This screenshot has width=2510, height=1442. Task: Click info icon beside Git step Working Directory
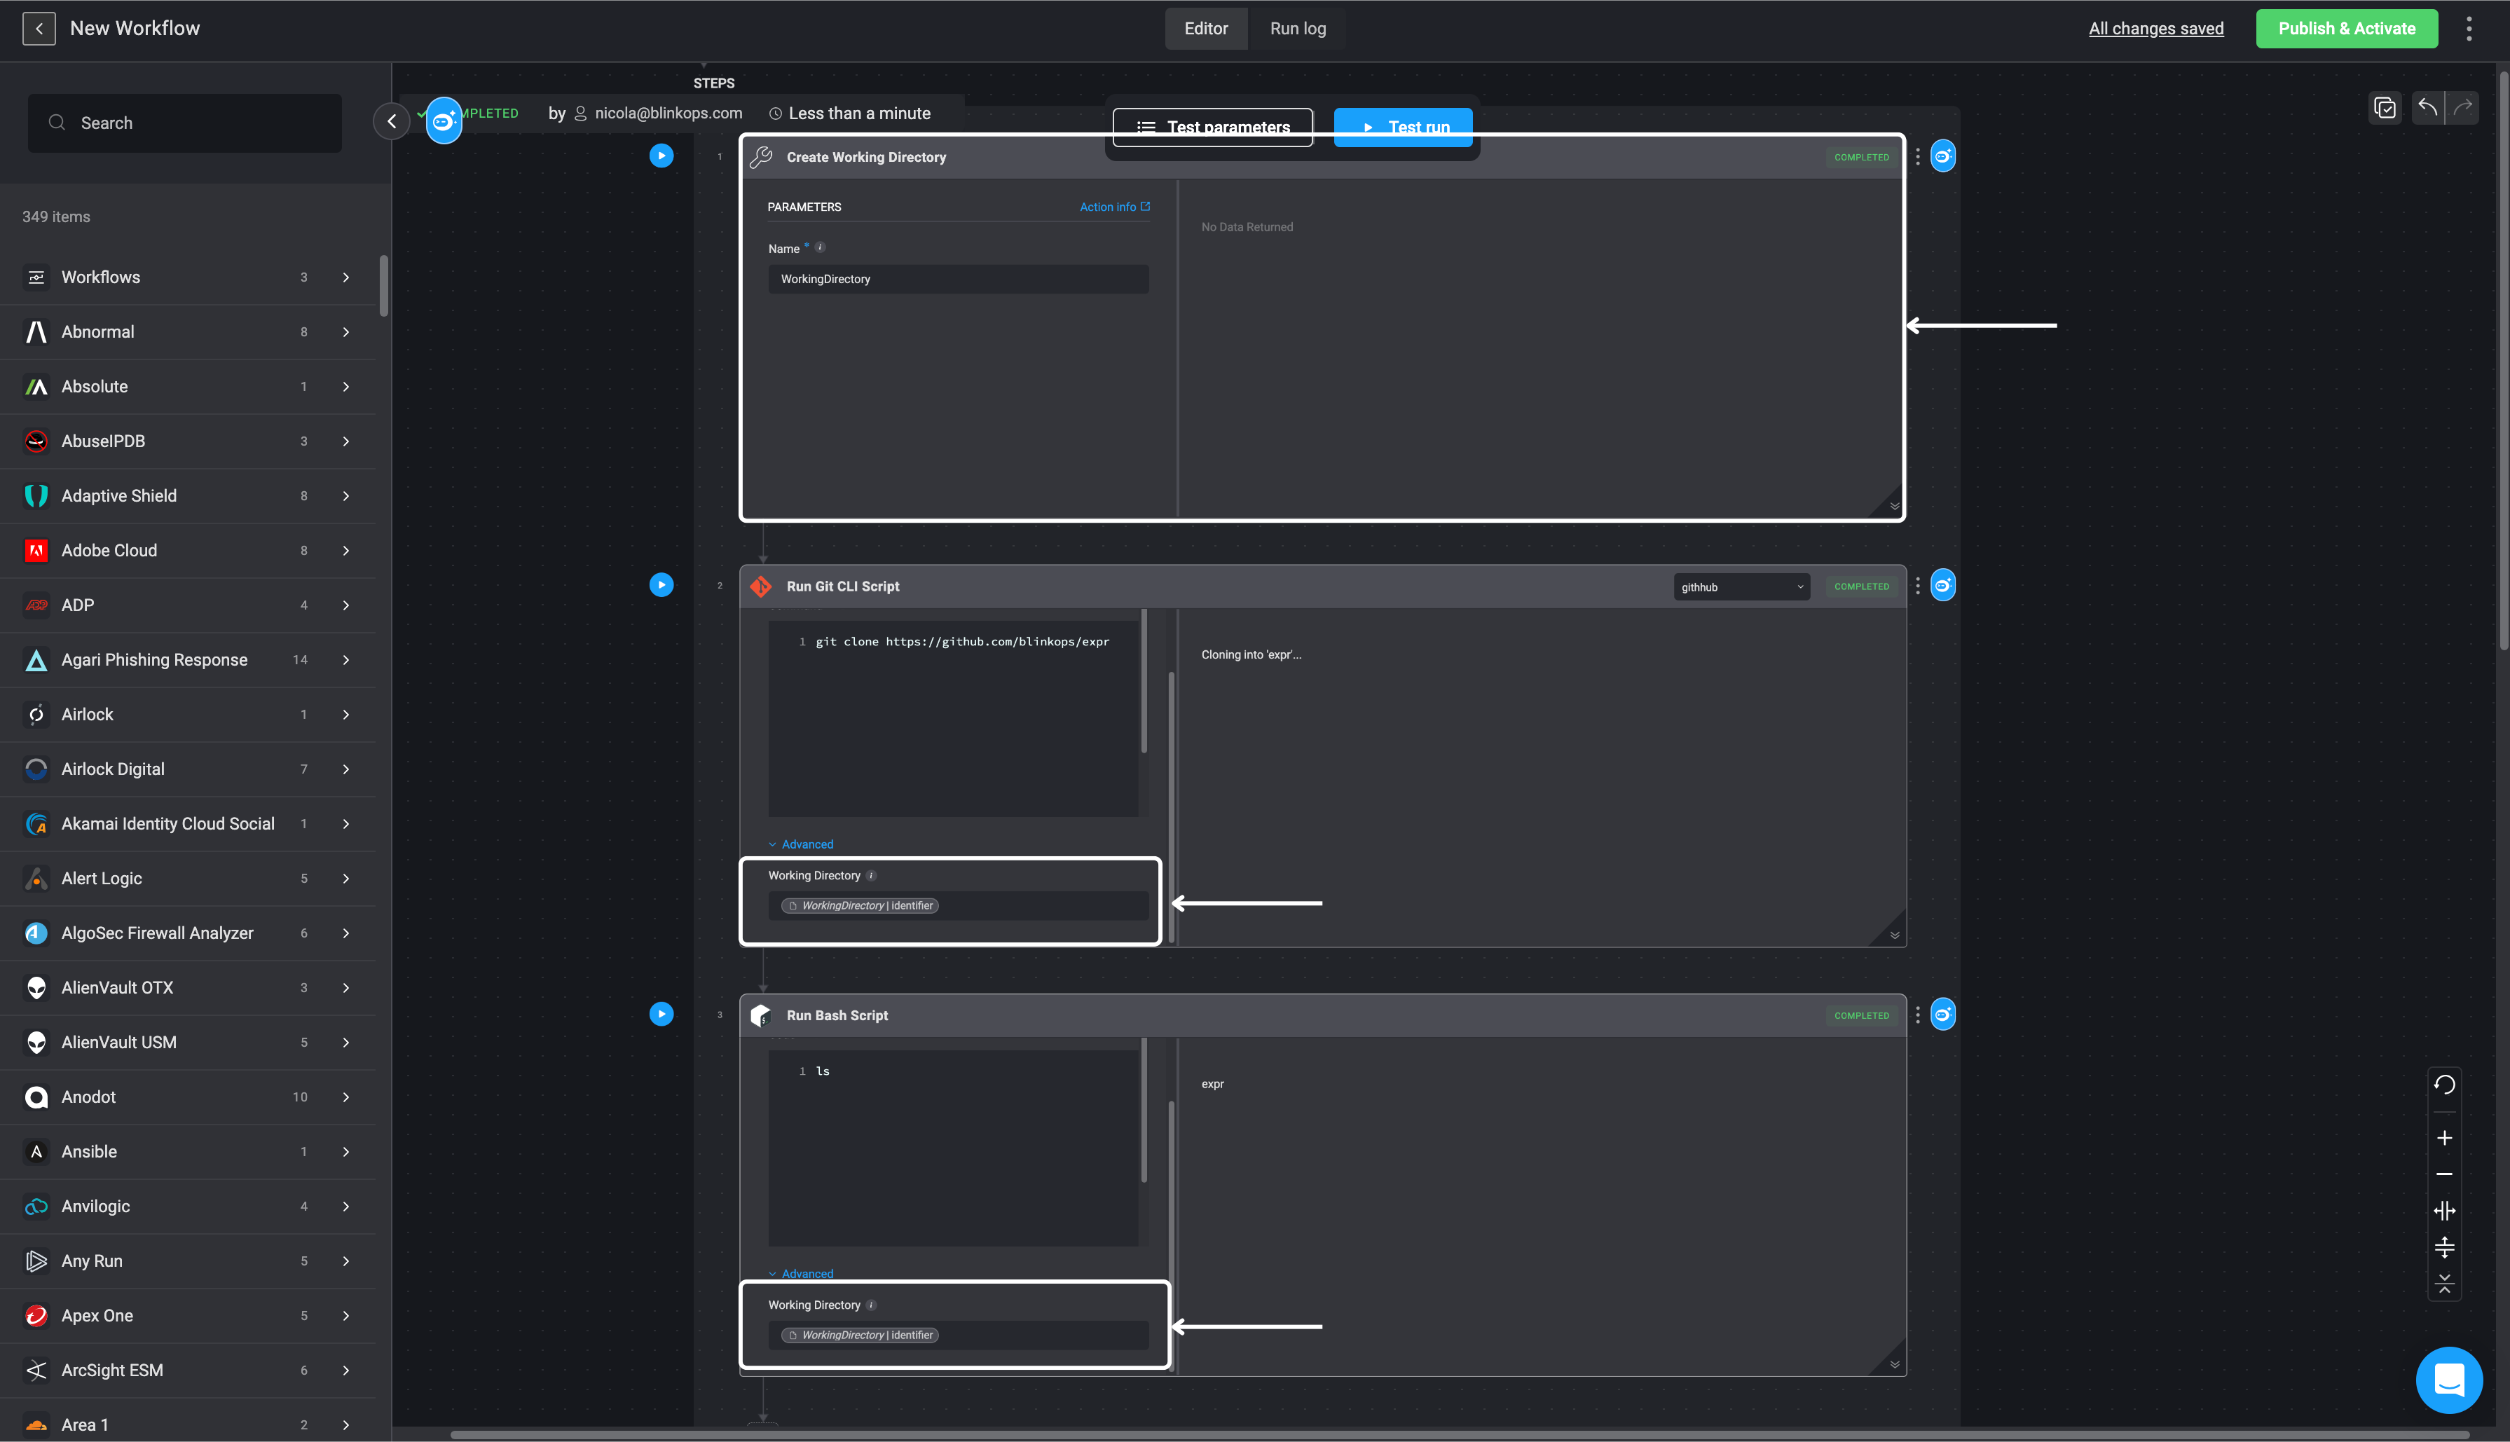[871, 876]
